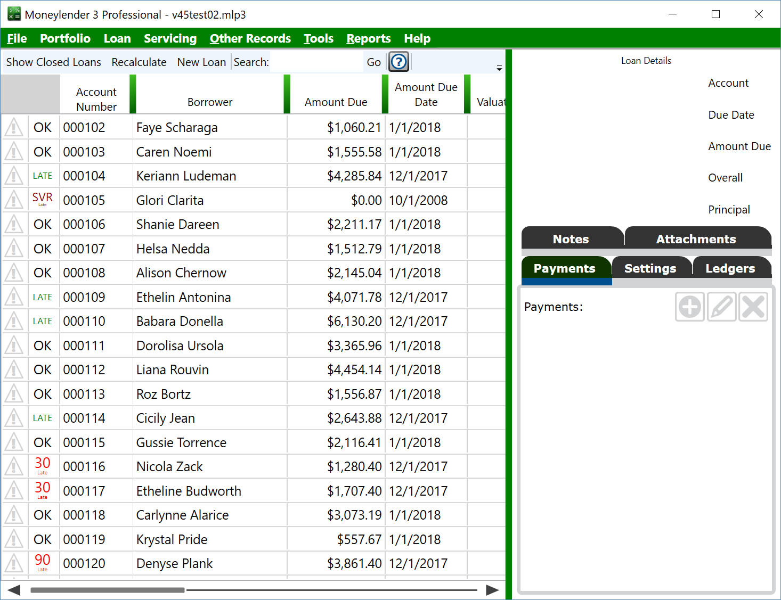Click warning icon for Denyse Plank row
The width and height of the screenshot is (781, 600).
14,563
